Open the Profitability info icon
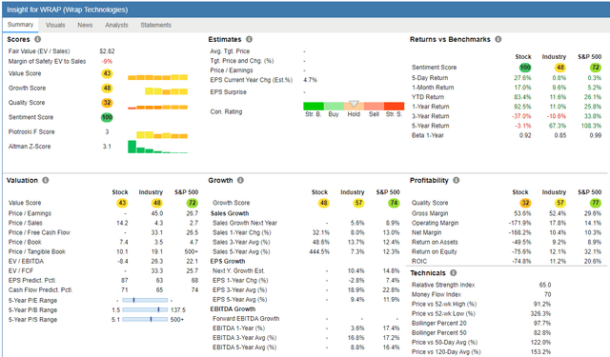This screenshot has height=357, width=610. [x=457, y=180]
